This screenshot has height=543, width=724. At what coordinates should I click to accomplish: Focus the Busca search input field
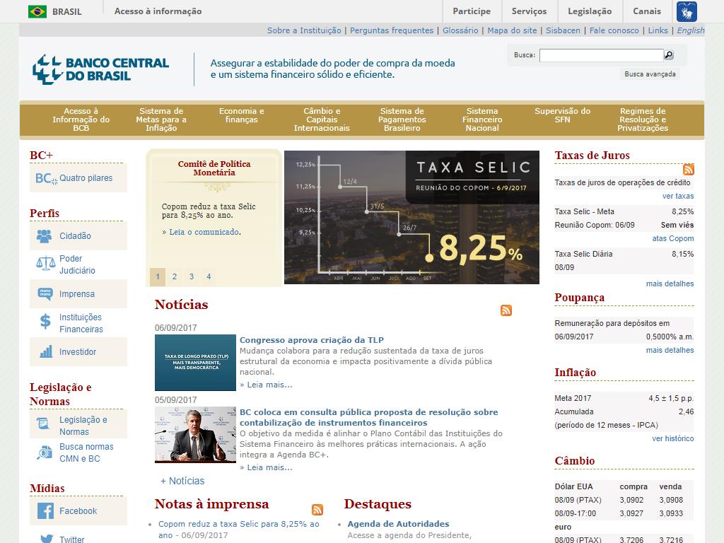601,55
